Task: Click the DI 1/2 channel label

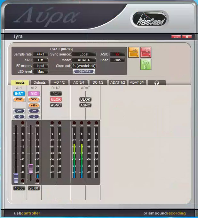Action: point(56,88)
